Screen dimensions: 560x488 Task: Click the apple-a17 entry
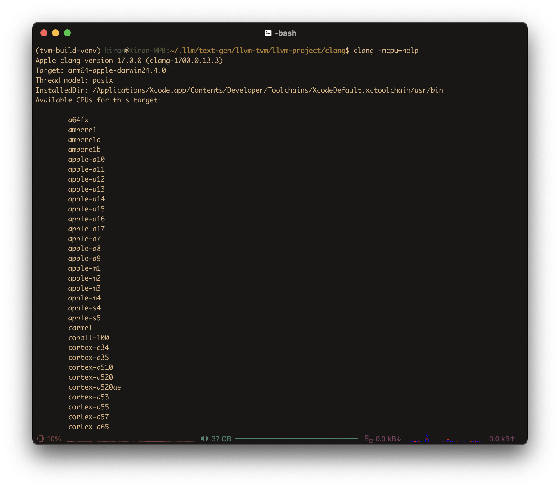click(86, 229)
